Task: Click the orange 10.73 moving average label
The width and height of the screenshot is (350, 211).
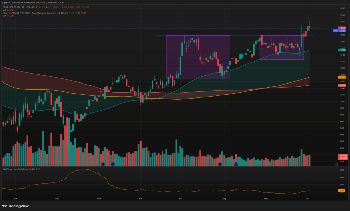Action: pyautogui.click(x=342, y=77)
